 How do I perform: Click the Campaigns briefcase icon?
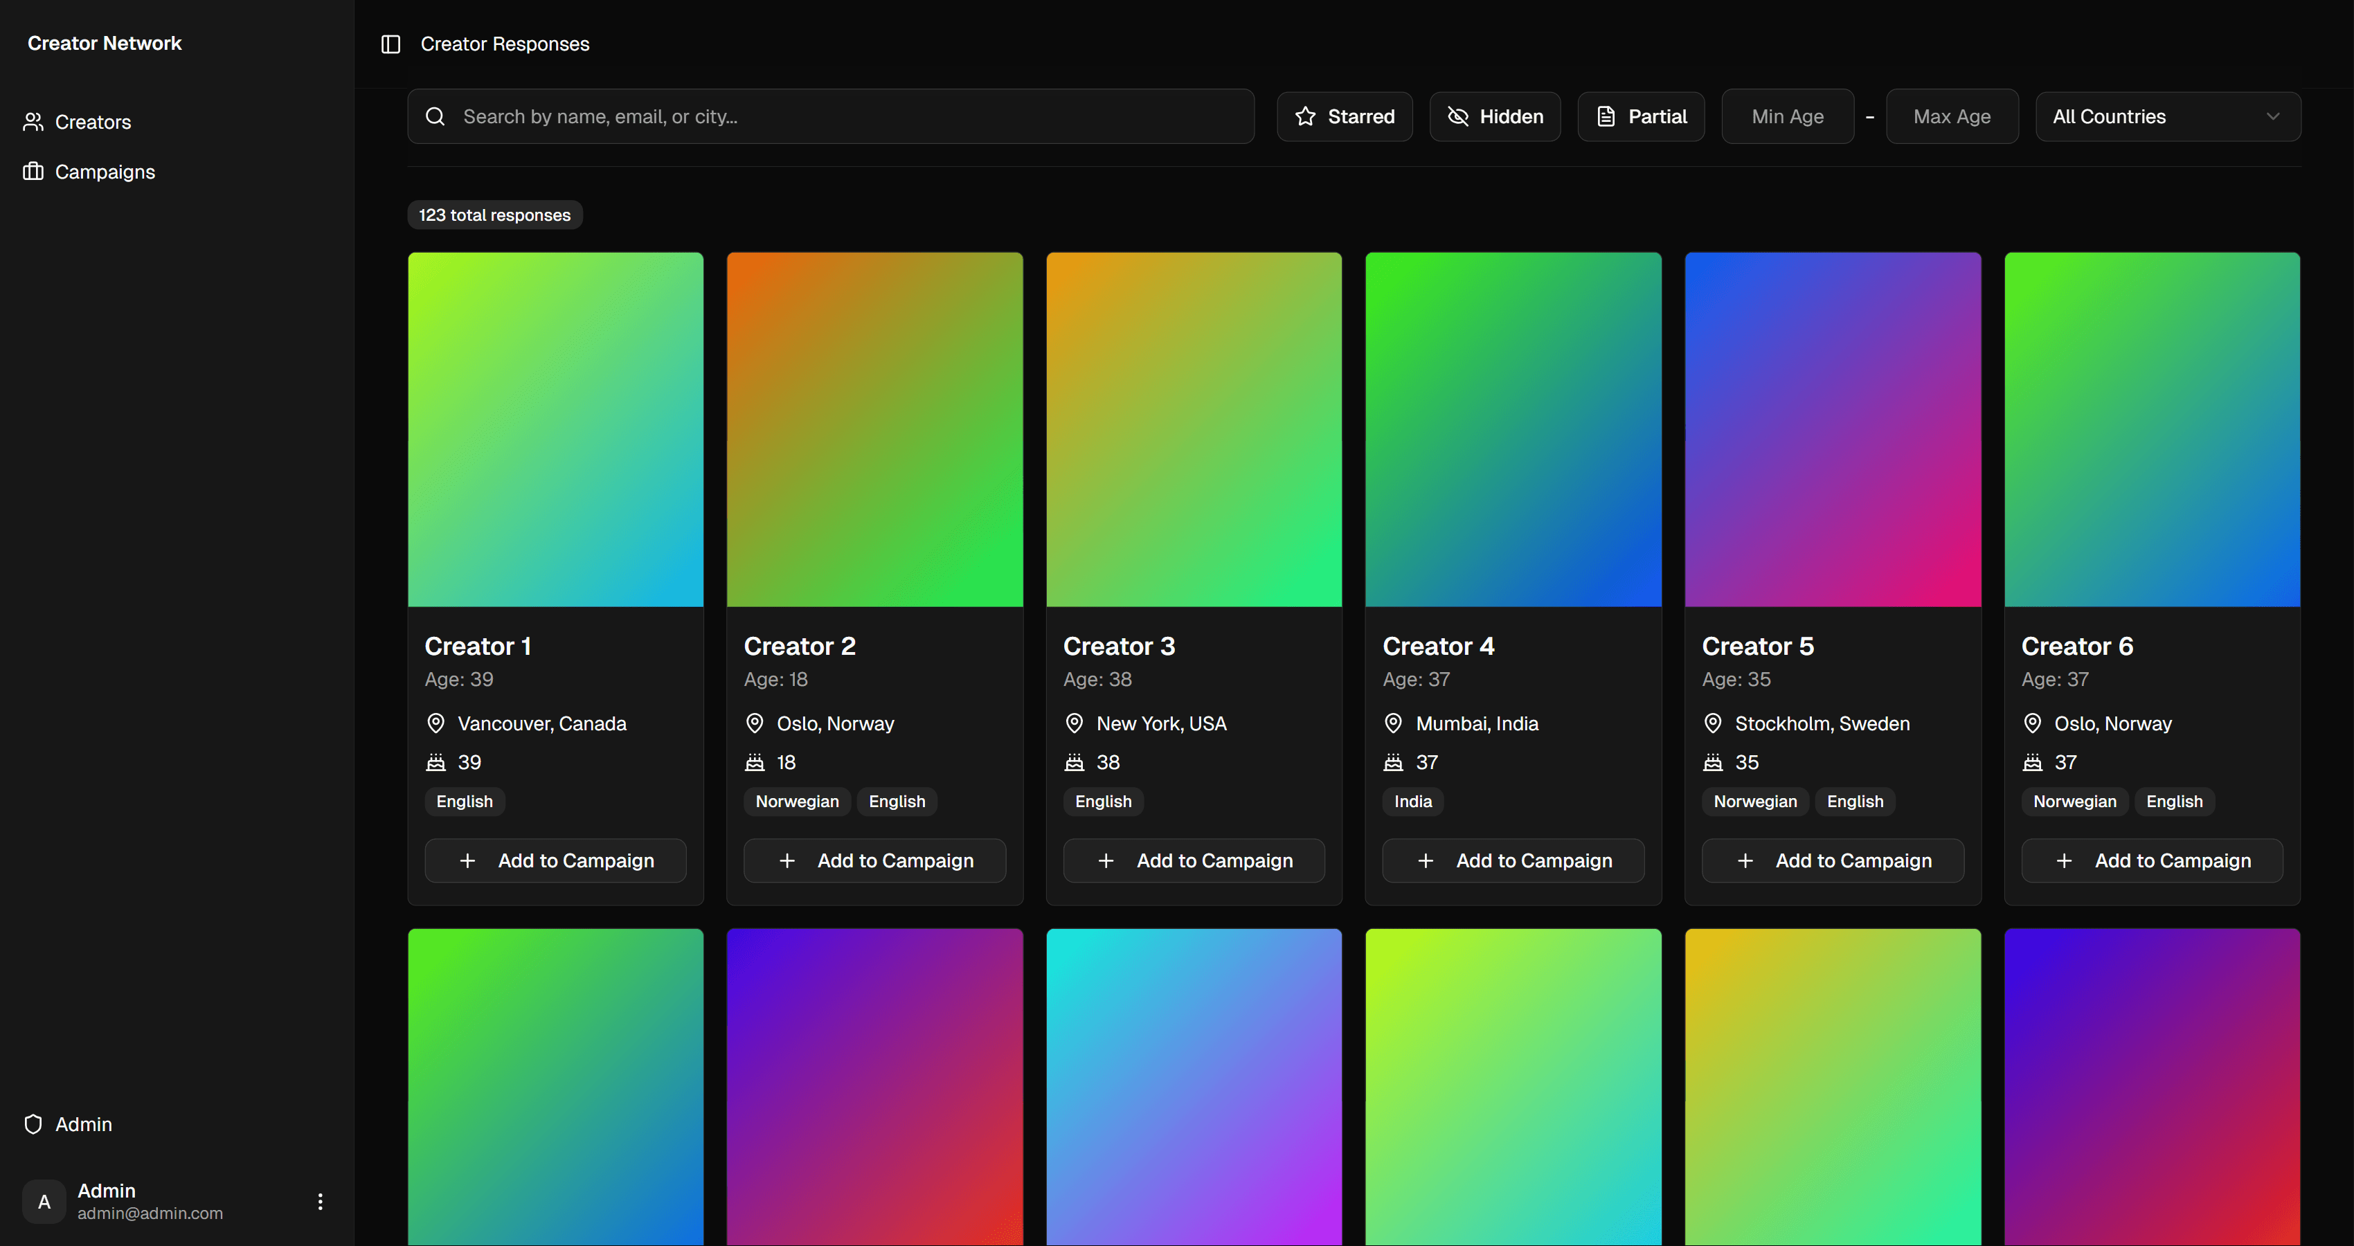click(x=34, y=172)
